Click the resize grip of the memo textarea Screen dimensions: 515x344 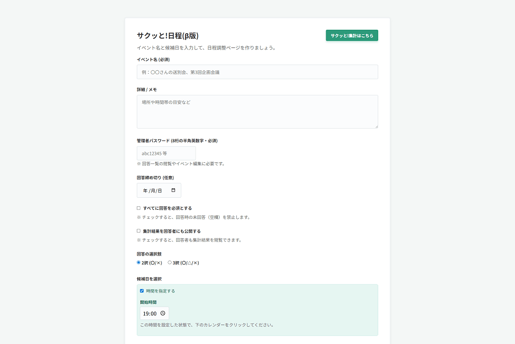[375, 126]
